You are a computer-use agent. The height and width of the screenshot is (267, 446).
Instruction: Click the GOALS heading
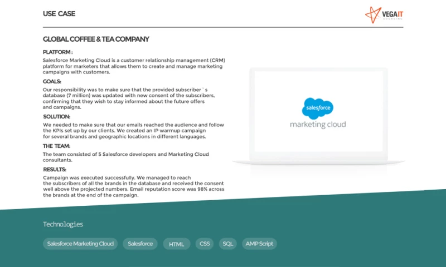[x=52, y=82]
